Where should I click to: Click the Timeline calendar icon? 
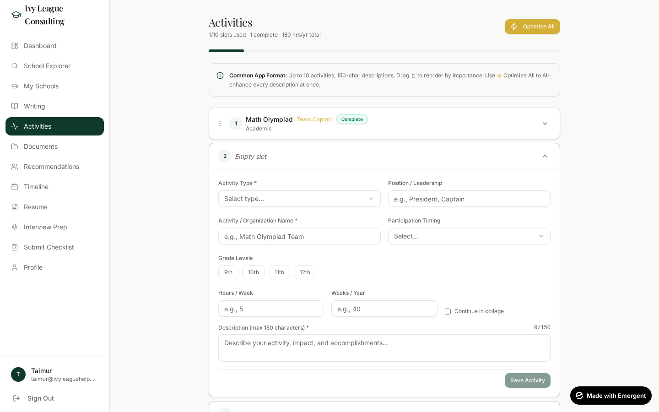(x=15, y=187)
